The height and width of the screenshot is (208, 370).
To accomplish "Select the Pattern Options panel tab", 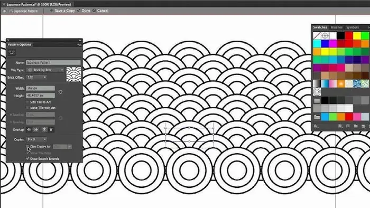I will click(20, 44).
